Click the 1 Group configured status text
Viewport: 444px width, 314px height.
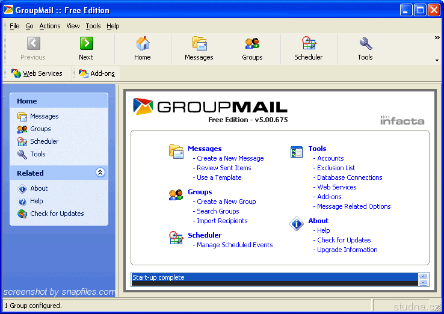point(33,306)
